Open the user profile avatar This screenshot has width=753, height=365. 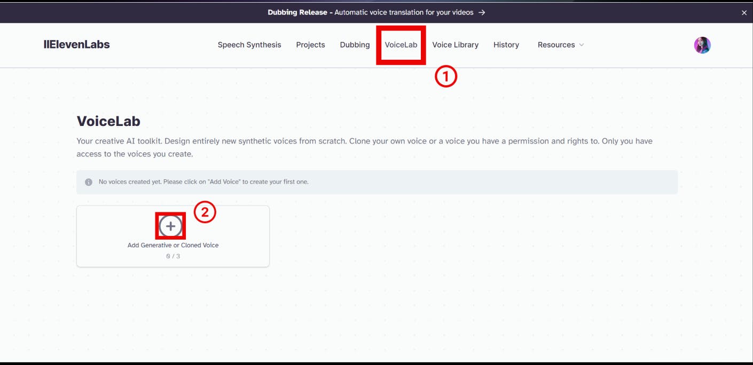(702, 45)
